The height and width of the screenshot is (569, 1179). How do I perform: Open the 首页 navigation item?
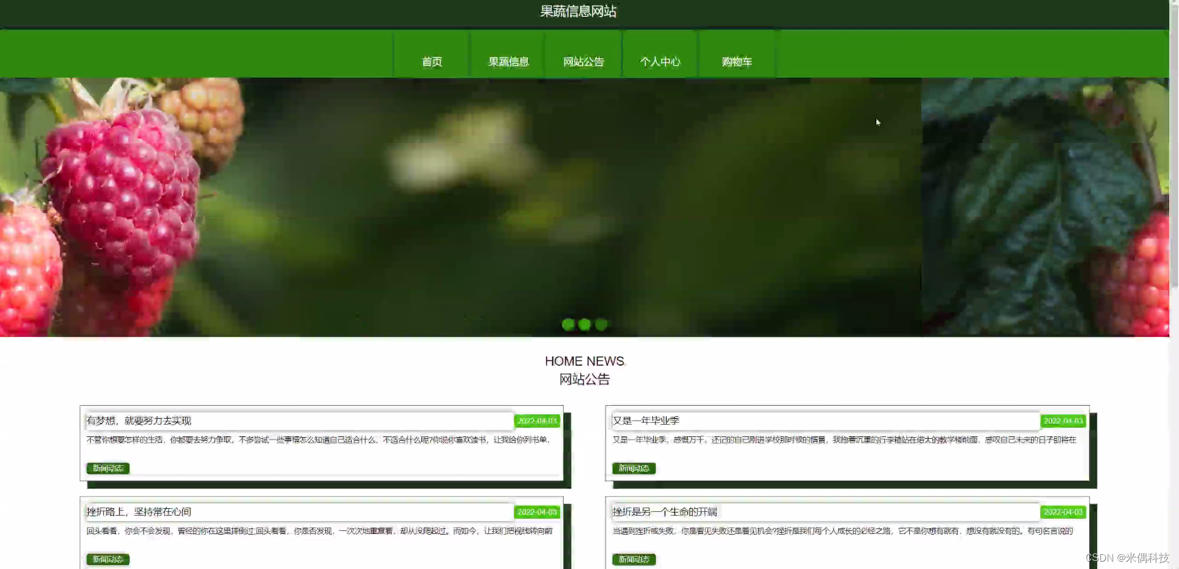(x=432, y=61)
